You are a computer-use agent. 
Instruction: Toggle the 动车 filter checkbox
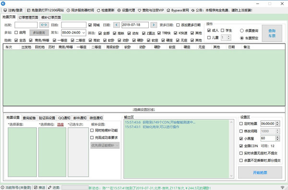129,33
